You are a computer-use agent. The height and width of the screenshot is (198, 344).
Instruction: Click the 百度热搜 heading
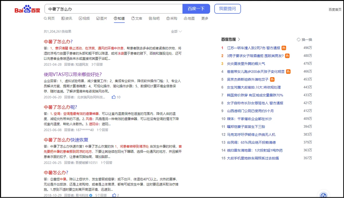(228, 39)
